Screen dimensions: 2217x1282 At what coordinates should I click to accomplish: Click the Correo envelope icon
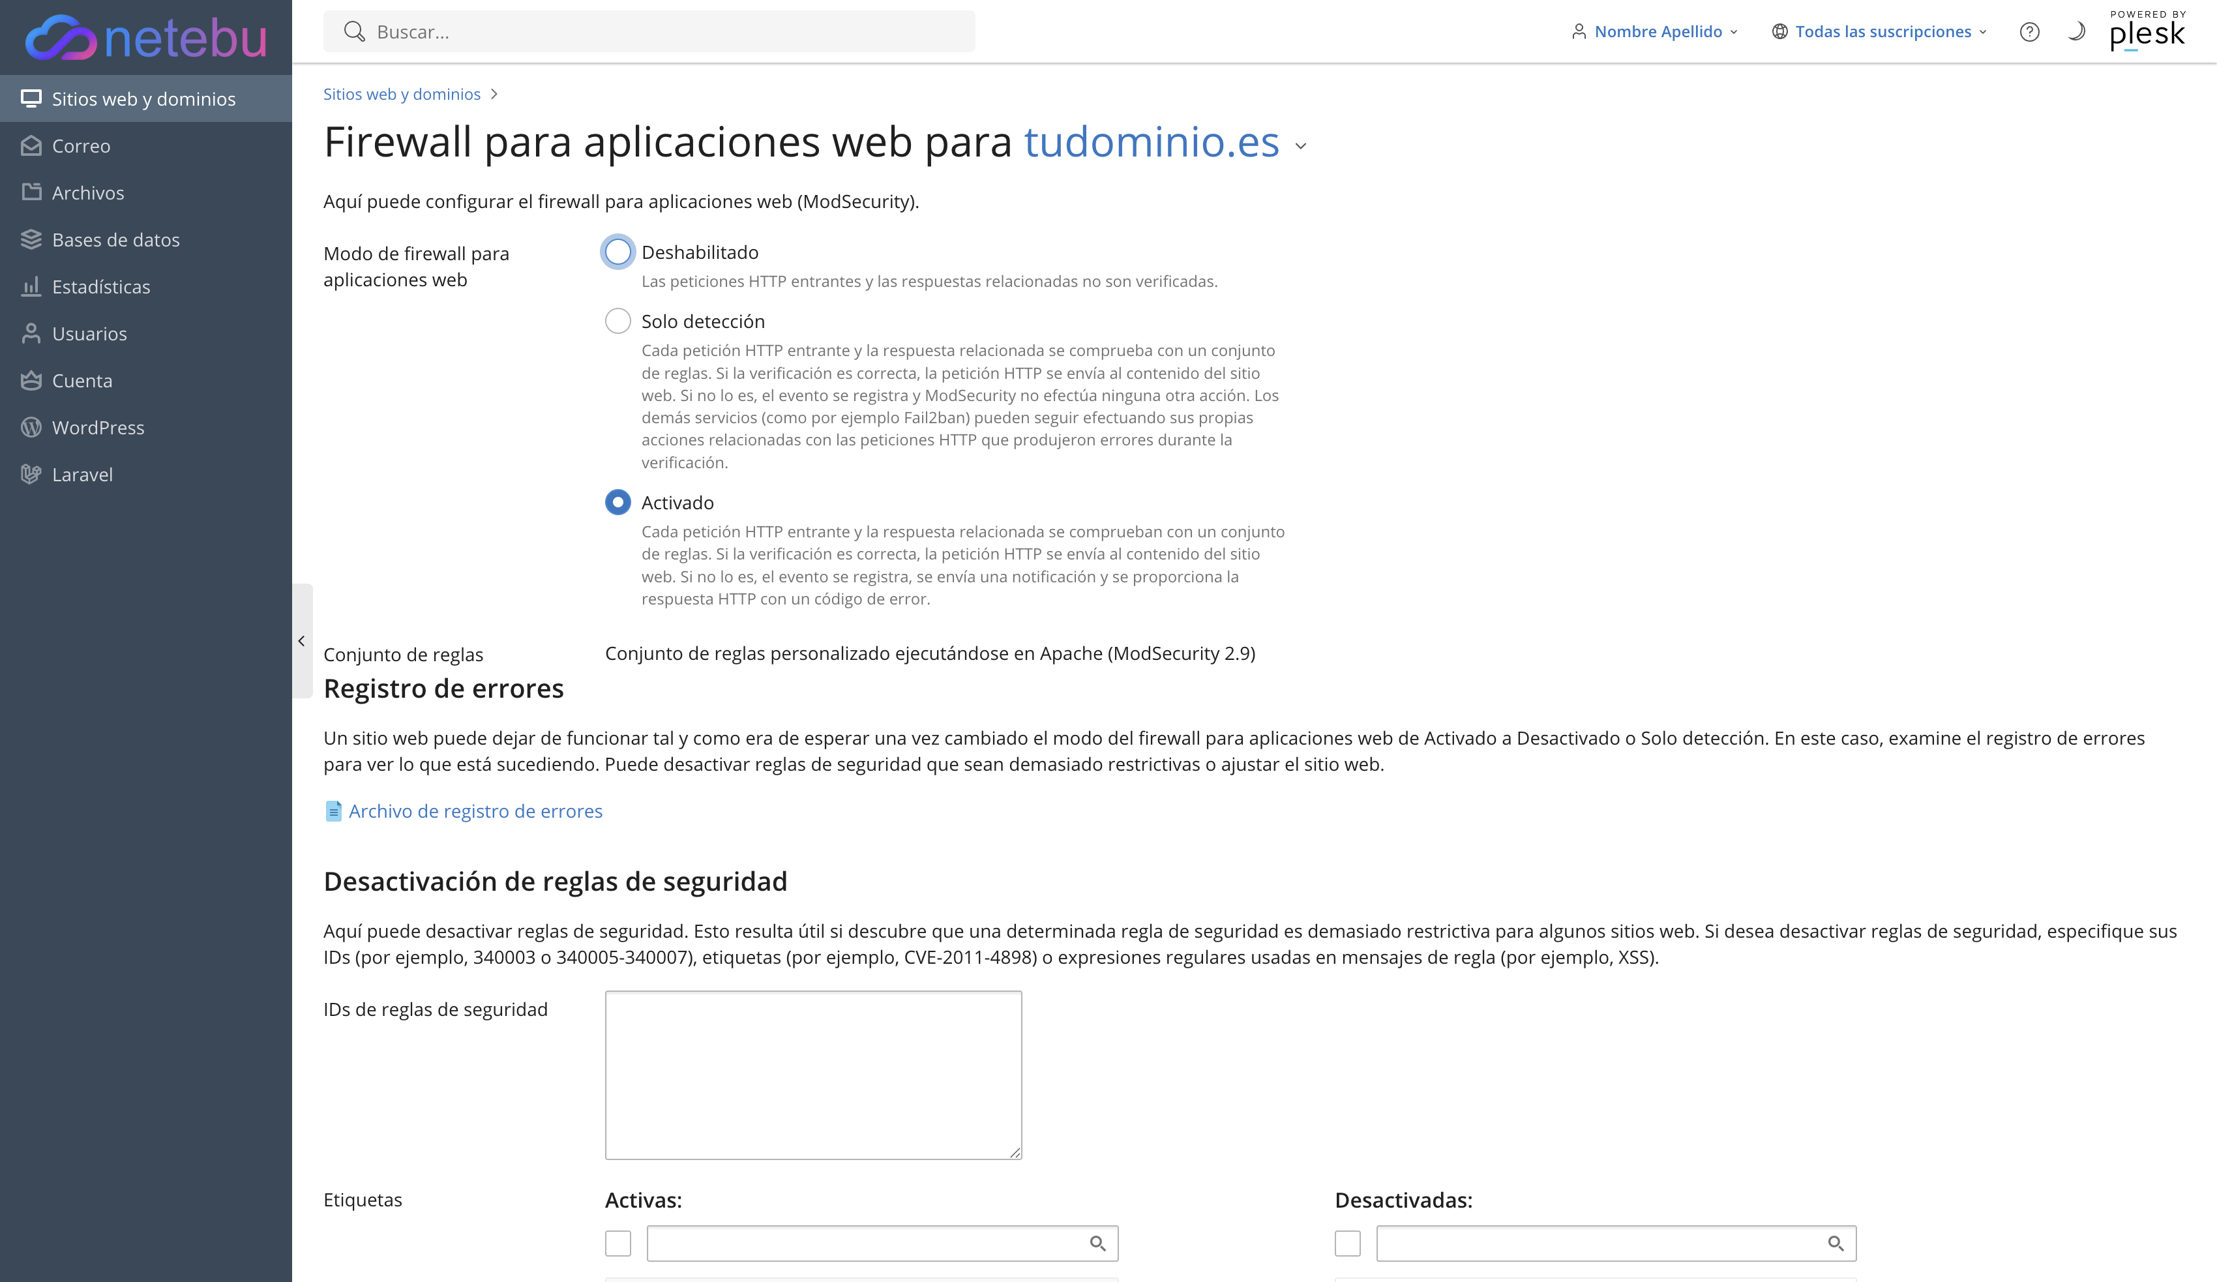click(32, 146)
